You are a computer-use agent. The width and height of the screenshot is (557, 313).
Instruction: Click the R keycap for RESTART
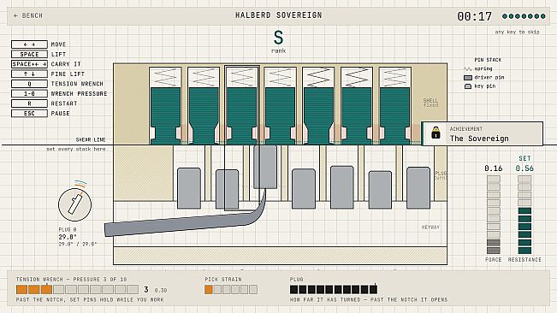point(29,103)
